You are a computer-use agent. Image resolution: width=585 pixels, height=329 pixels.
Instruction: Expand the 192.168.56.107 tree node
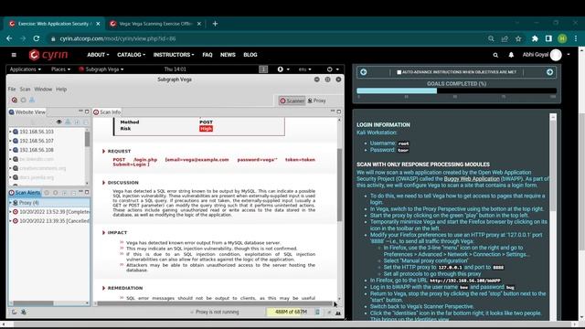click(x=10, y=141)
